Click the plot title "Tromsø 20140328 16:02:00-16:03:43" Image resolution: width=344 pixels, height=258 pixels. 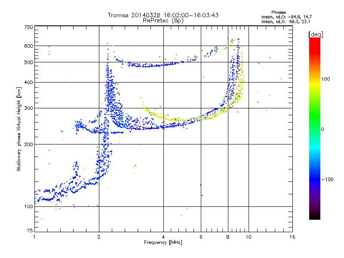point(163,15)
